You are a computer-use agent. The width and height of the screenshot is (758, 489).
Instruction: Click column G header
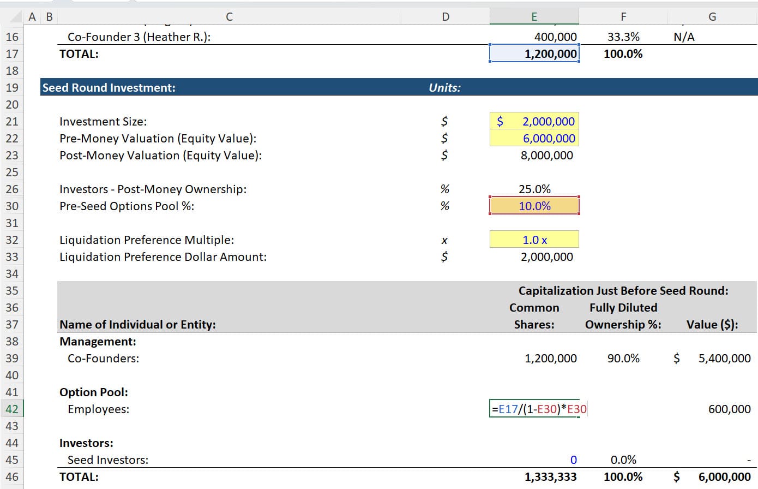point(712,17)
